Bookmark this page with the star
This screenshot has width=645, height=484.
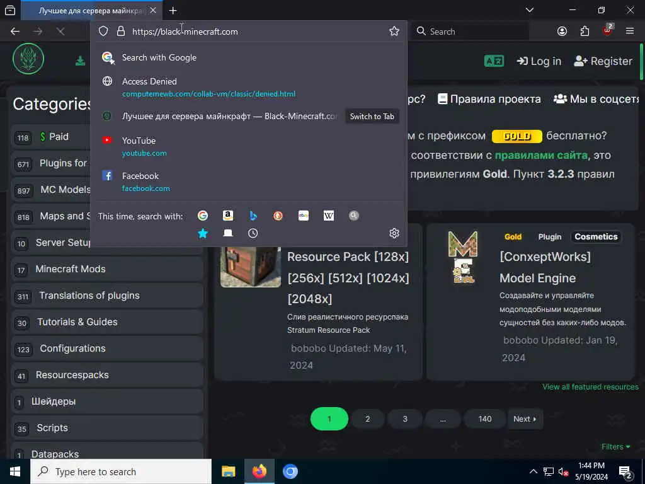coord(394,32)
